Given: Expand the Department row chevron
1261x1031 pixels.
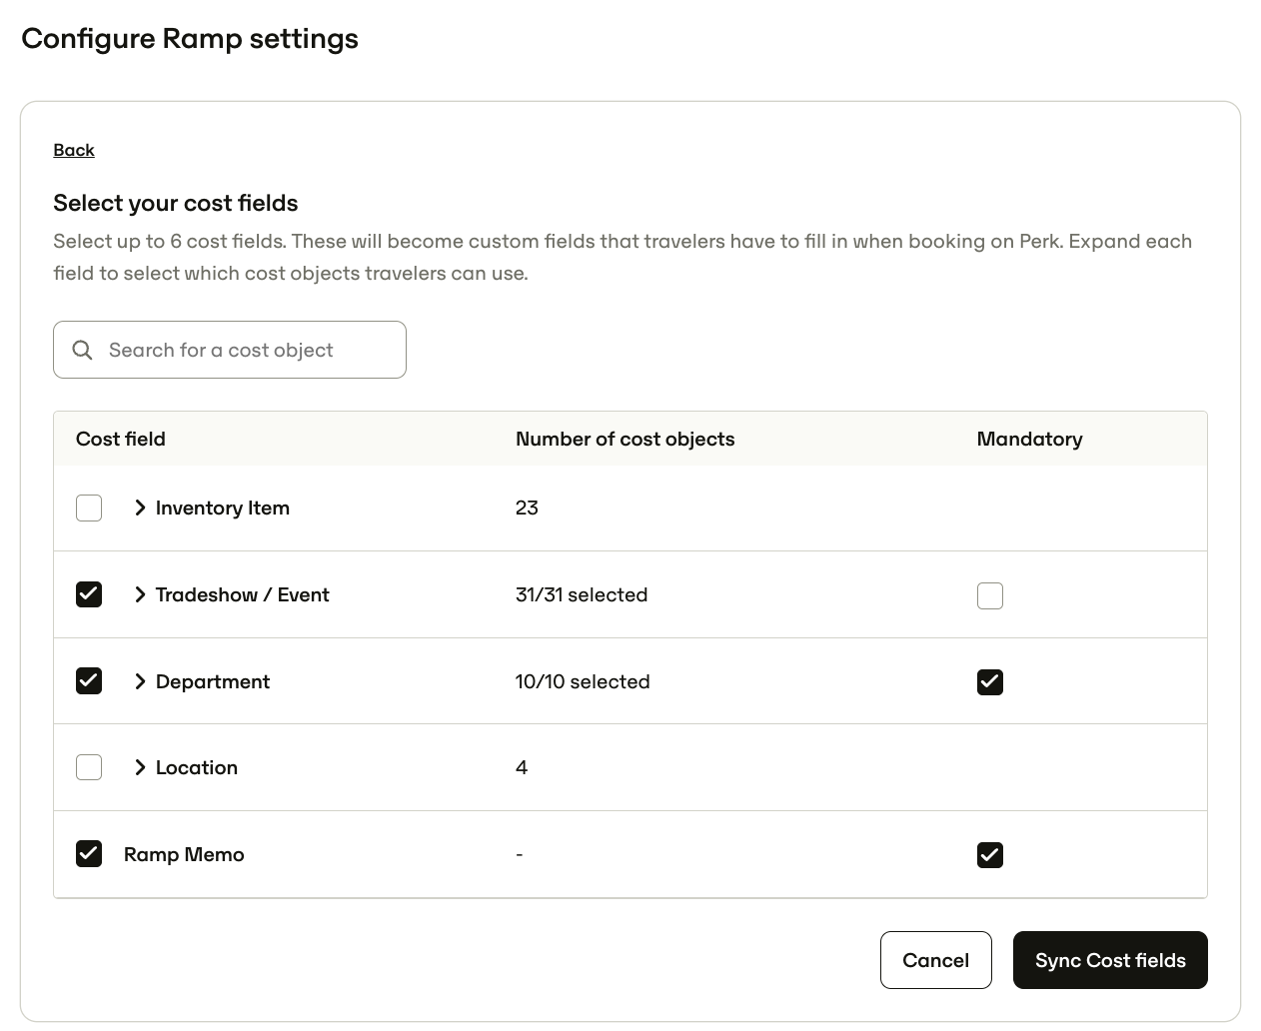Looking at the screenshot, I should tap(140, 681).
